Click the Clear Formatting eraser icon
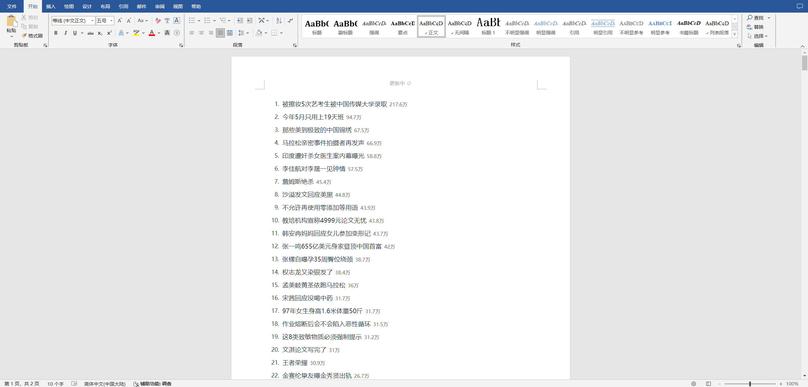 (158, 21)
